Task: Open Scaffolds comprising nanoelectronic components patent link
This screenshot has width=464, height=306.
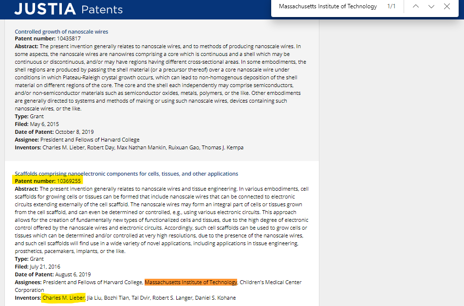Action: tap(127, 174)
